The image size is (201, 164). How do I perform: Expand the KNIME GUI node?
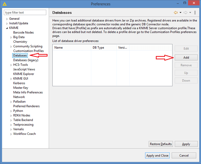click(11, 79)
